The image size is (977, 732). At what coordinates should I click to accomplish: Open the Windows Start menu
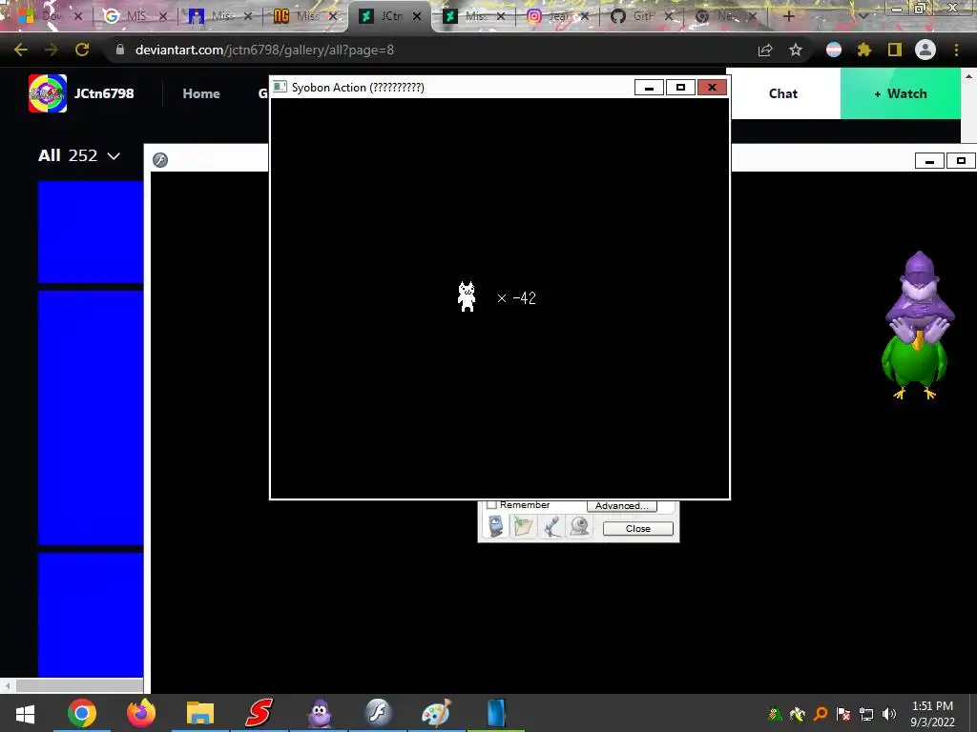coord(25,713)
